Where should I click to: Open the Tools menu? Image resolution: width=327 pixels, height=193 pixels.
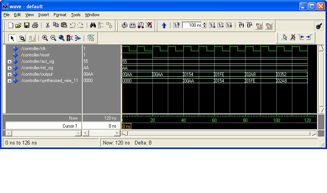[x=76, y=15]
